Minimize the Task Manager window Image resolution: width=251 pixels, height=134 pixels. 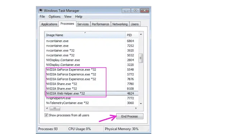click(x=126, y=11)
